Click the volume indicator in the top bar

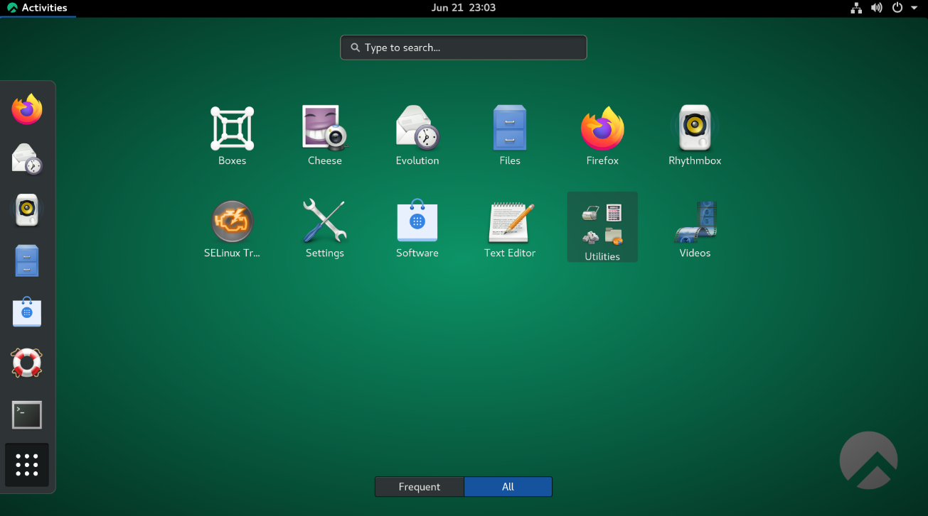click(876, 8)
